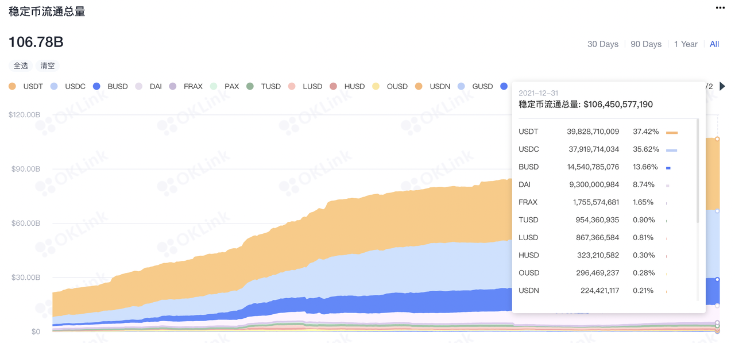This screenshot has height=343, width=735.
Task: Click the LUSD legend circle icon
Action: click(x=292, y=86)
